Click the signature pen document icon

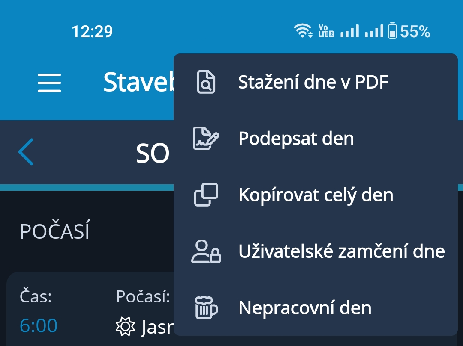coord(206,139)
